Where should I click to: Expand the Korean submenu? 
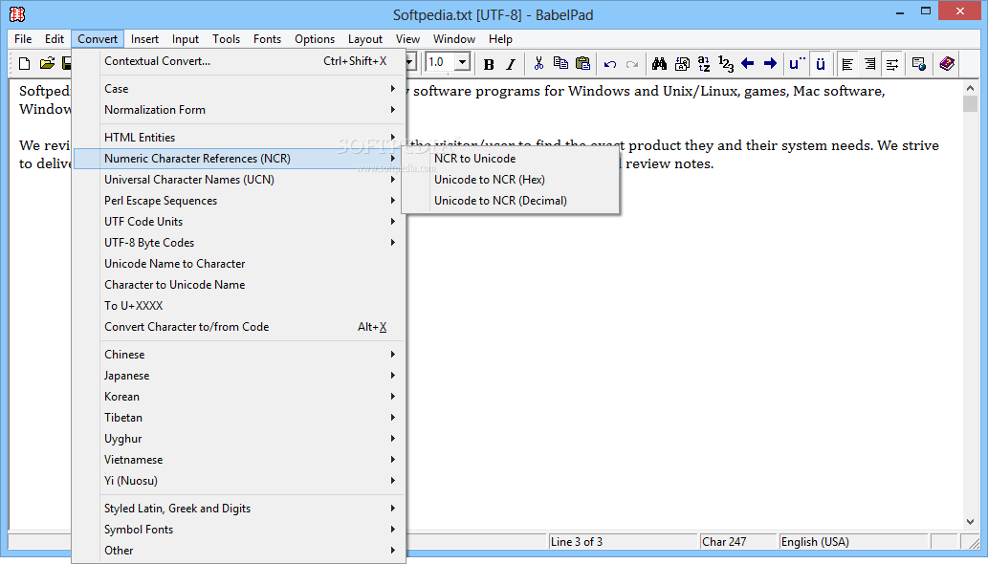[239, 397]
